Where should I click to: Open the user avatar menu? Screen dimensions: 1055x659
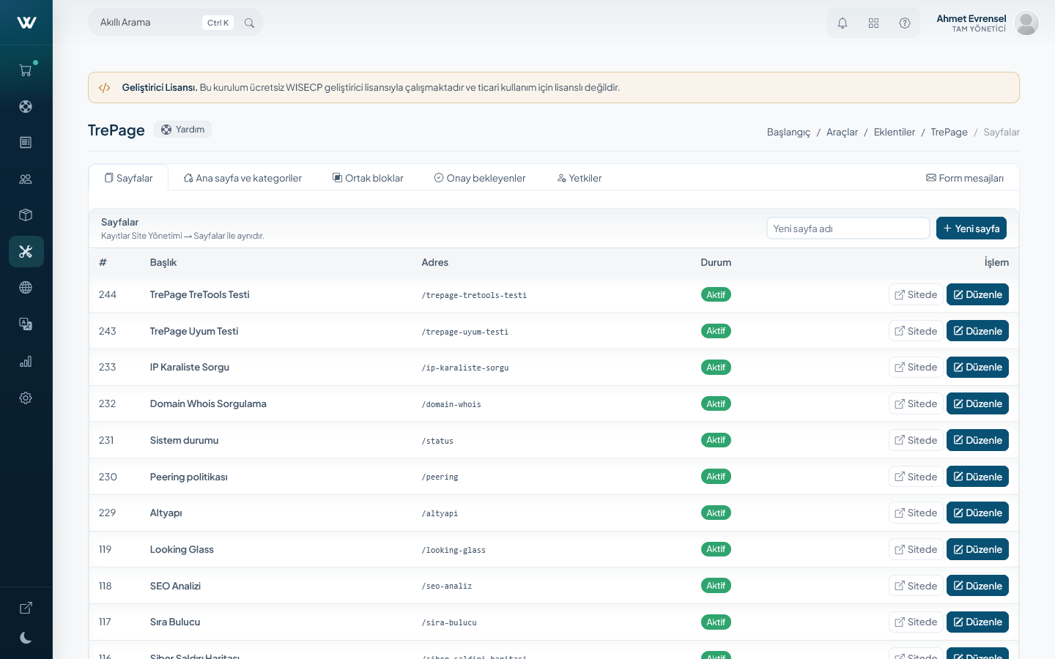1026,23
